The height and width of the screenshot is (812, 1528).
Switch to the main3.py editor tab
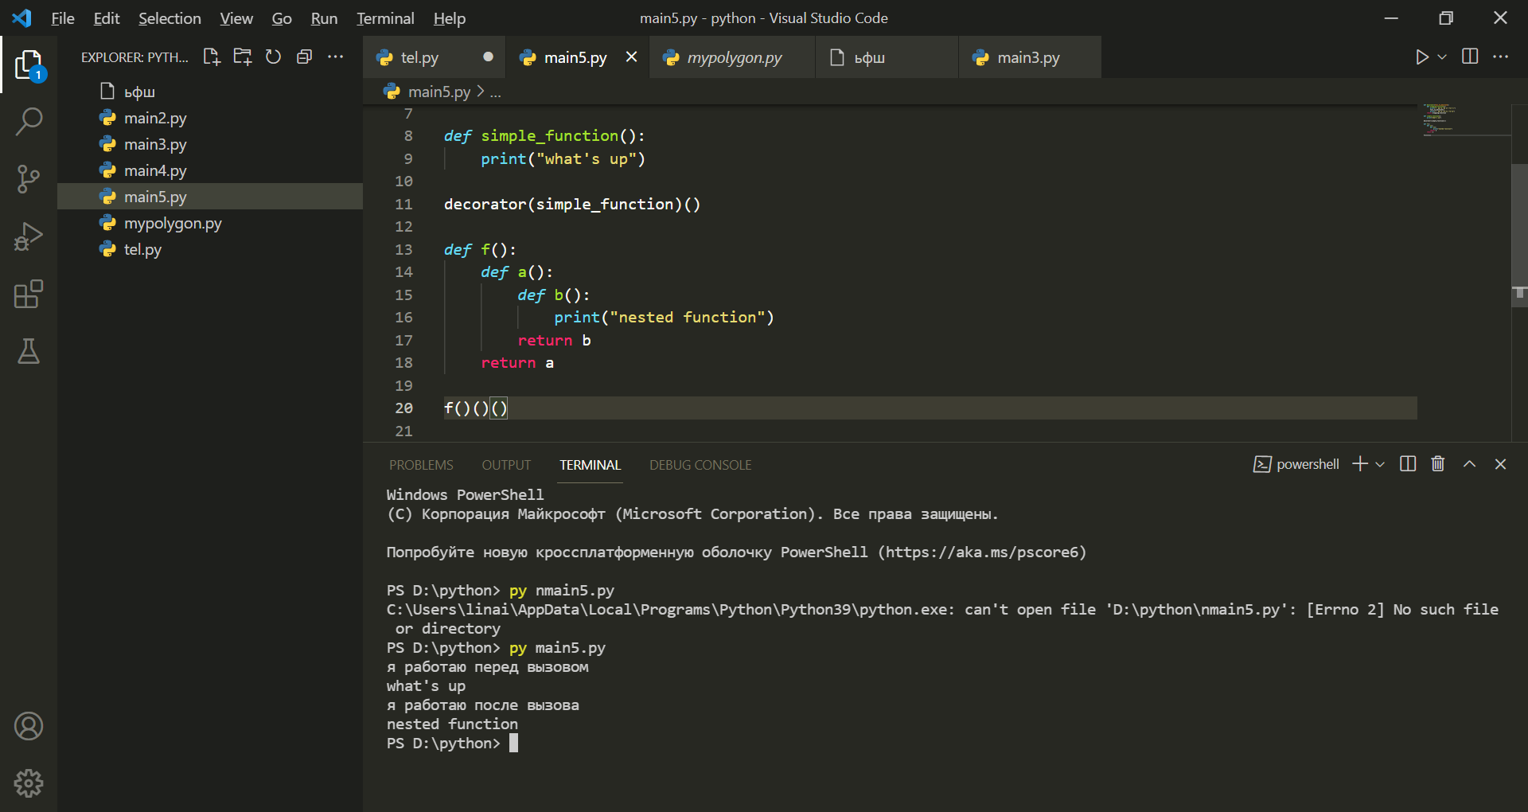1028,57
